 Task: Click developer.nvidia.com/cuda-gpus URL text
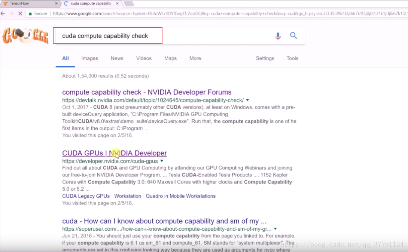110,161
